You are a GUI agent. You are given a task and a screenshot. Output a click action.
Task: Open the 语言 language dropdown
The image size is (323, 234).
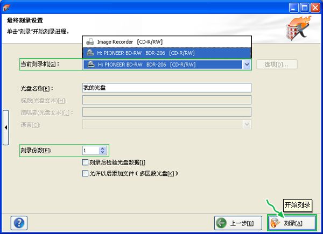(x=167, y=124)
